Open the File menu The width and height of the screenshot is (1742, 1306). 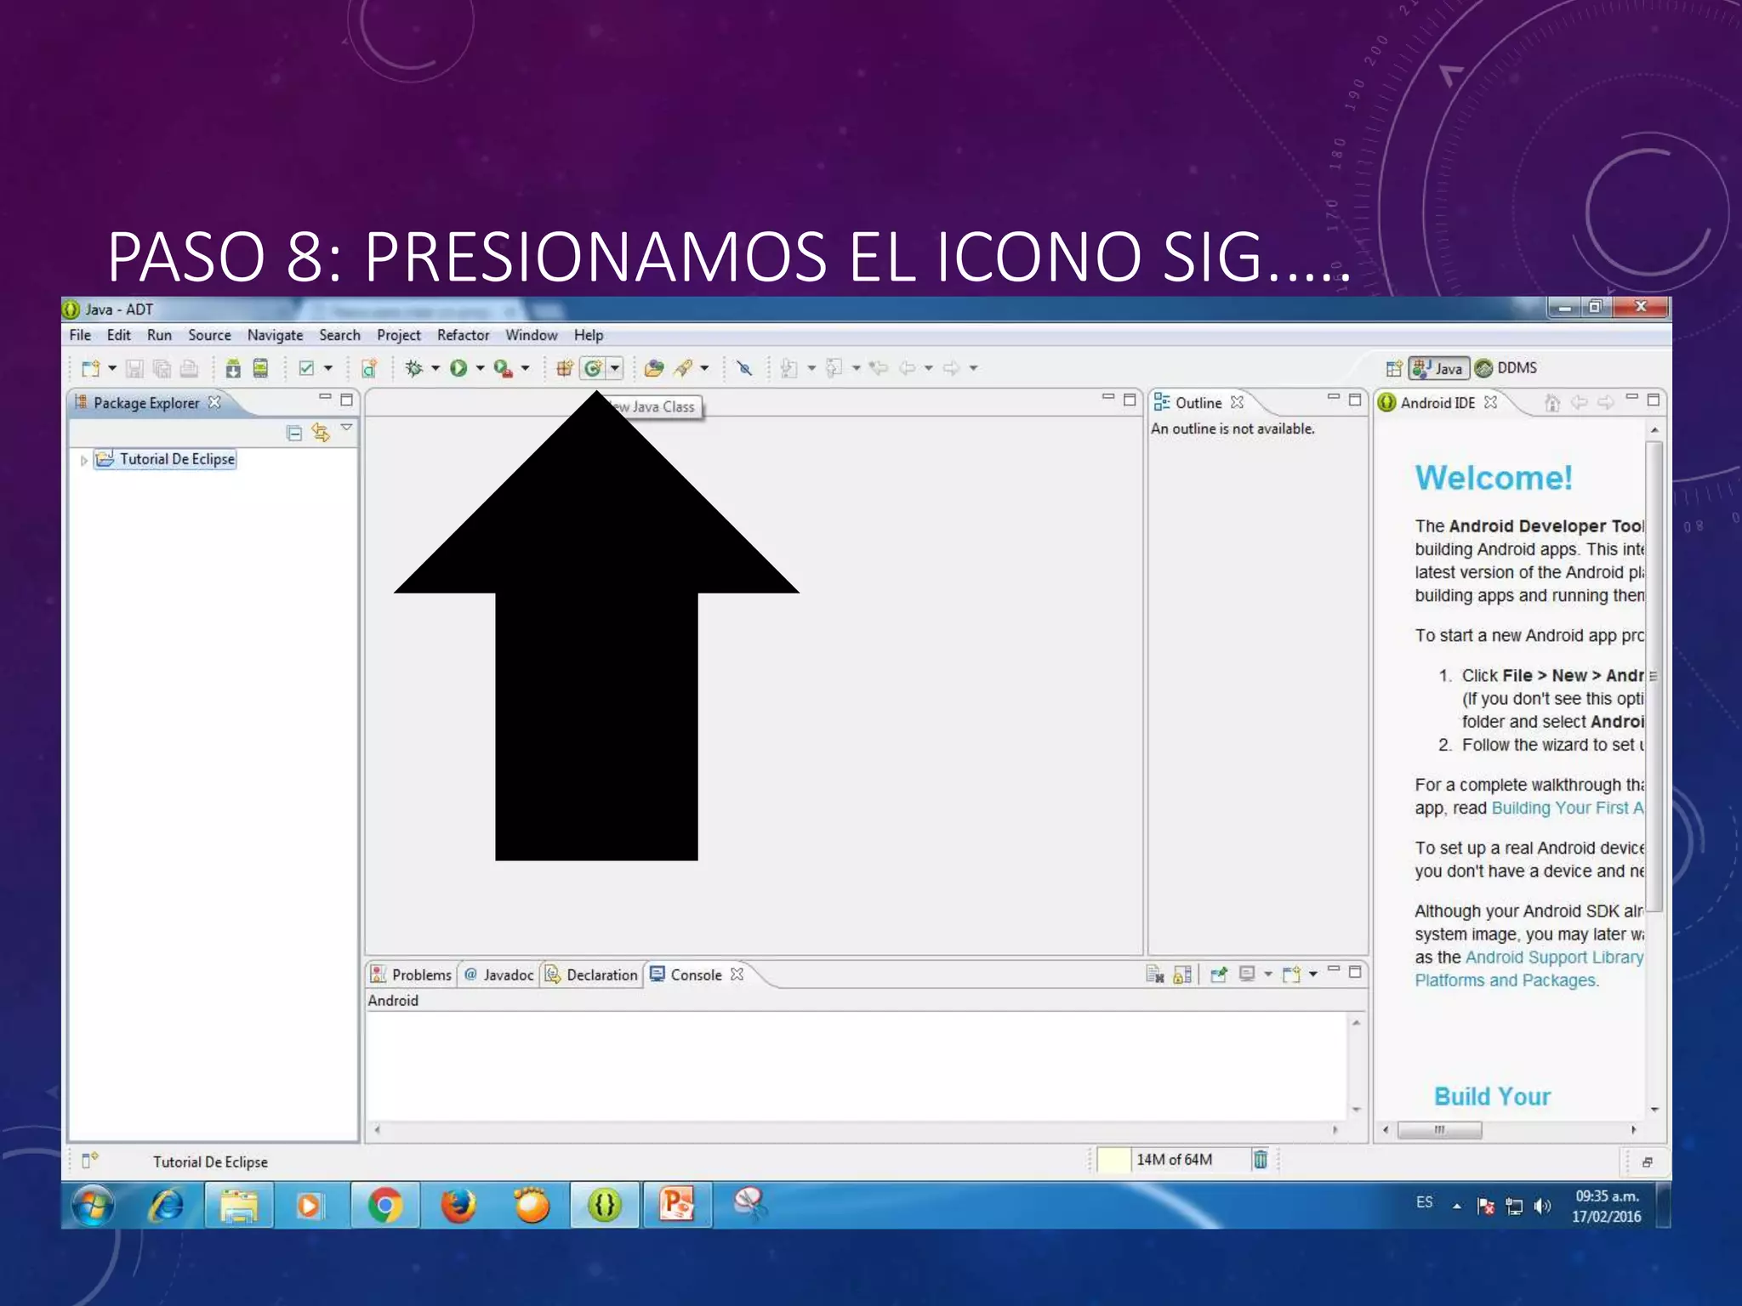point(80,335)
